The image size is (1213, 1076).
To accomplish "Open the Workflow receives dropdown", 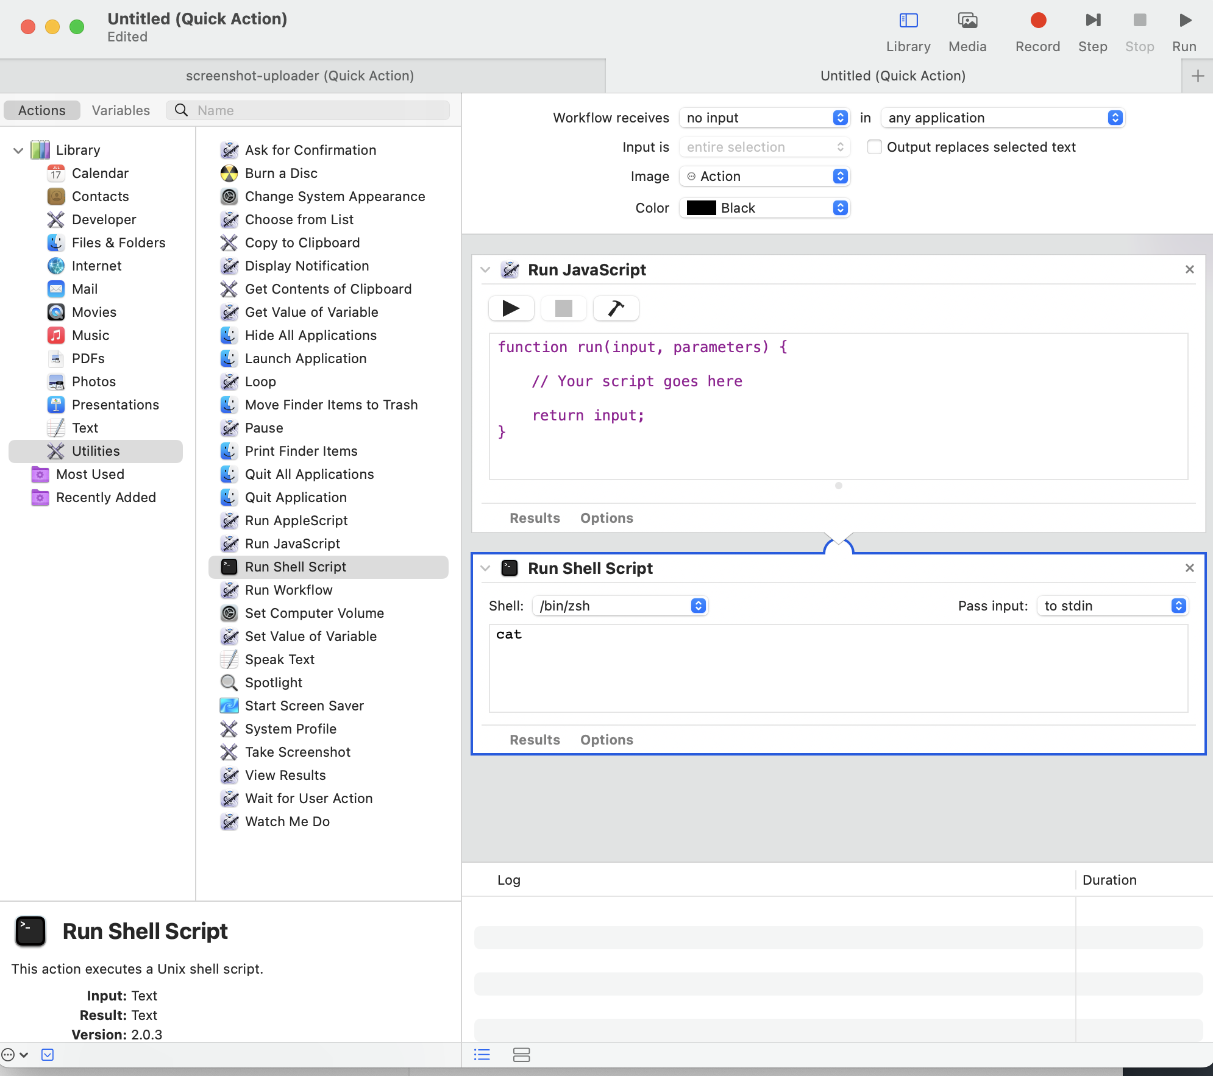I will point(764,118).
